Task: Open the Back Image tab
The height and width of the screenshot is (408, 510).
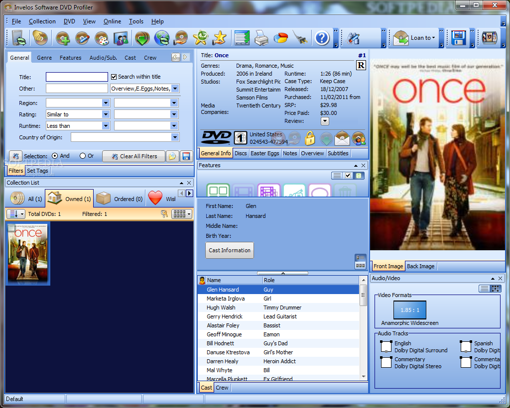Action: click(x=420, y=266)
